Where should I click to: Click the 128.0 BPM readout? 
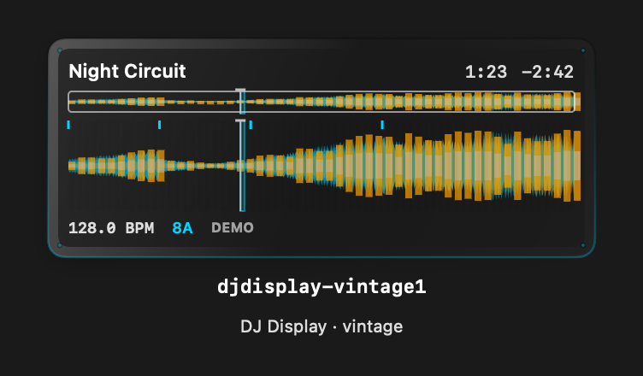(x=111, y=228)
